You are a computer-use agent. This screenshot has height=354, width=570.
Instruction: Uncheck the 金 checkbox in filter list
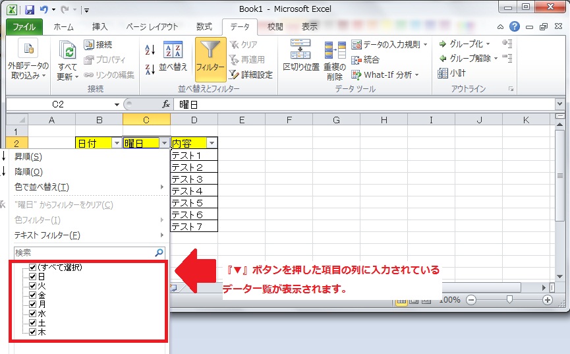(x=33, y=295)
